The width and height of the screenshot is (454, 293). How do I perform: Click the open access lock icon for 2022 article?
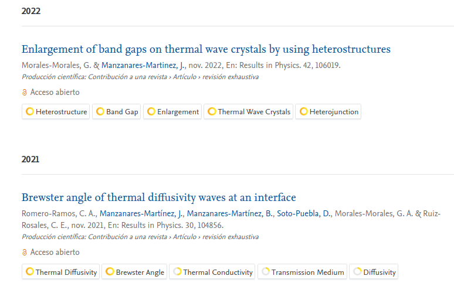pyautogui.click(x=25, y=93)
